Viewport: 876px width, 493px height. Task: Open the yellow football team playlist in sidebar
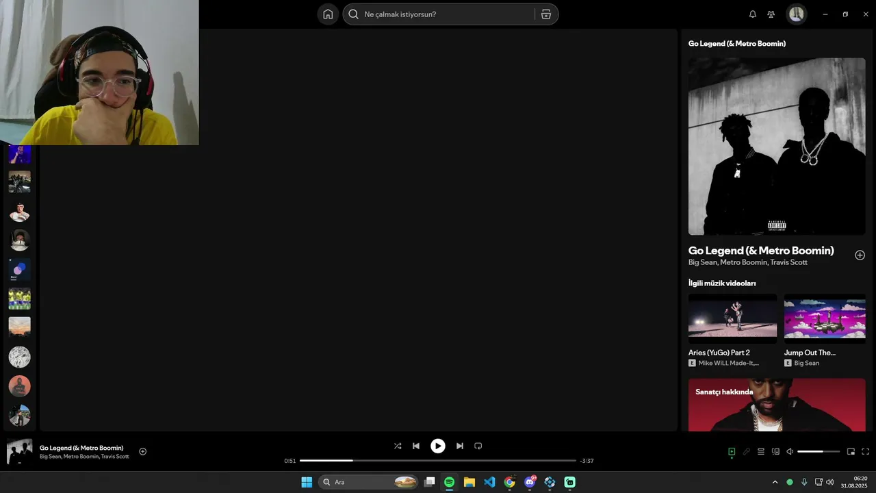coord(19,299)
